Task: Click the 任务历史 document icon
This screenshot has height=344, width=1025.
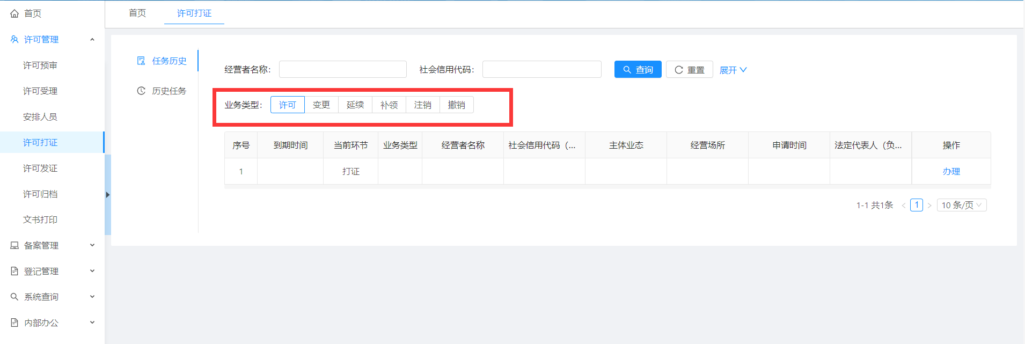Action: (141, 61)
